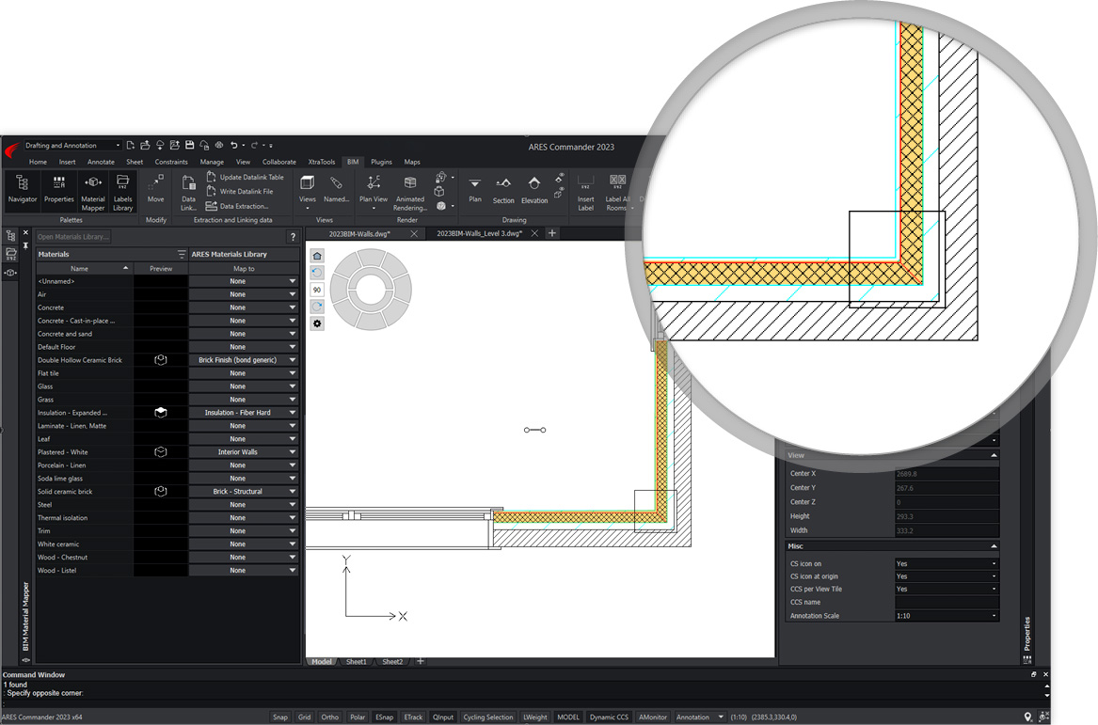Click the Undo arrow icon
This screenshot has width=1098, height=725.
pyautogui.click(x=234, y=145)
